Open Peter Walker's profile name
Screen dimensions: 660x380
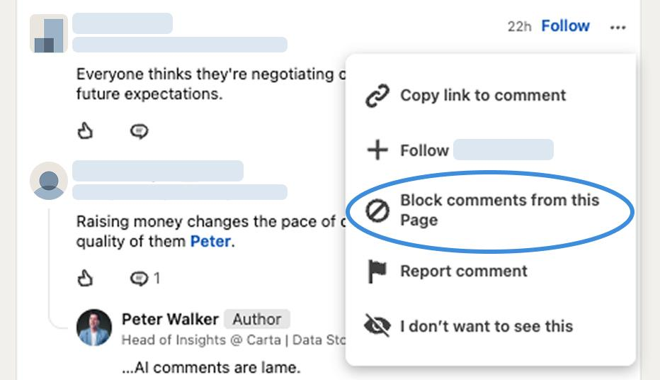click(170, 319)
